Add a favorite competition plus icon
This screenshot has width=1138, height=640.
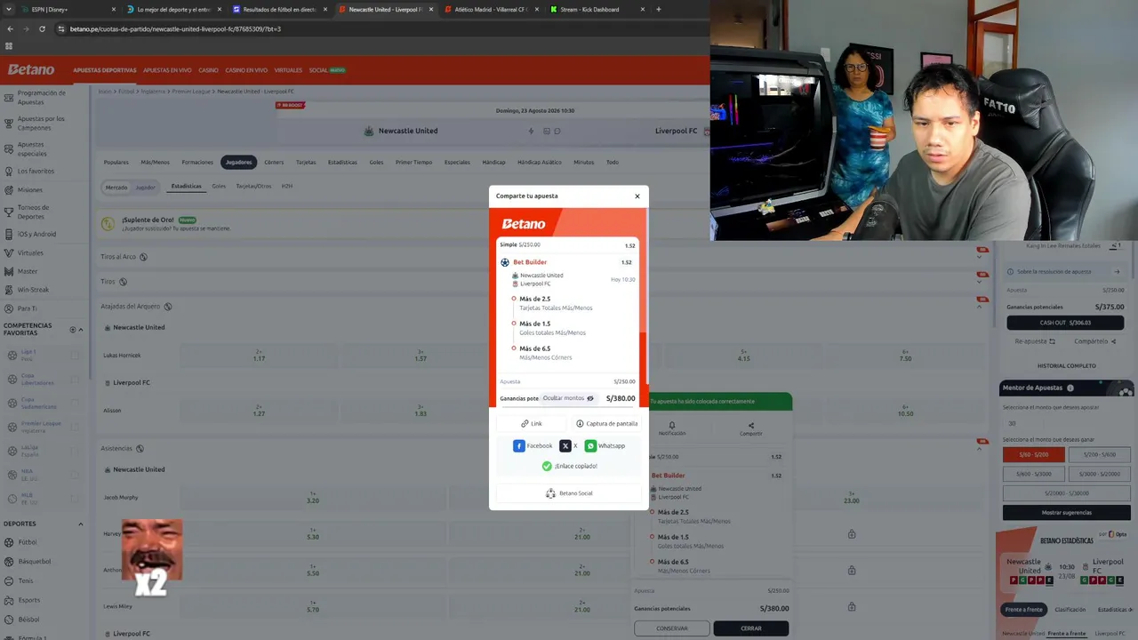(73, 330)
